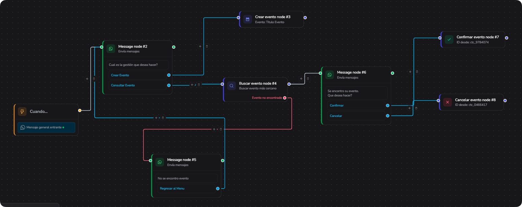Viewport: 522px width, 207px height.
Task: Click the output port of Buscar evento node #4
Action: [x=289, y=84]
